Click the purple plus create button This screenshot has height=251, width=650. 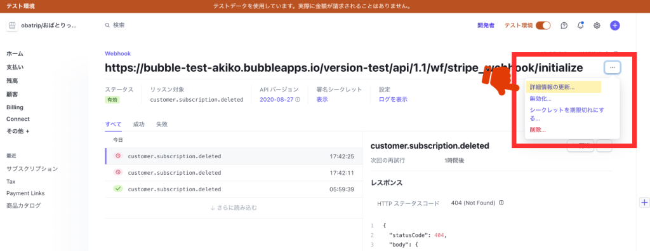coord(614,25)
